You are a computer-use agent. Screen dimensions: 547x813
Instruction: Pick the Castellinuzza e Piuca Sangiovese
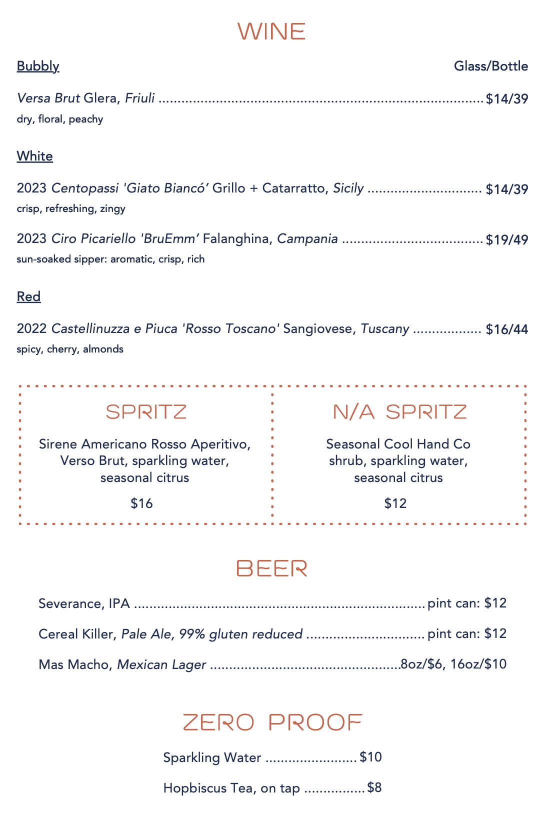click(212, 329)
